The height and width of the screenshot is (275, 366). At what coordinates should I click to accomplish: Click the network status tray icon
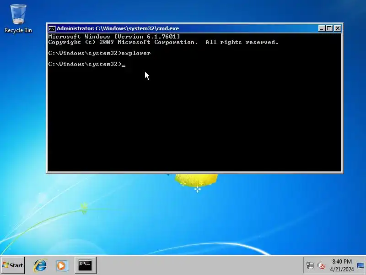(x=310, y=266)
